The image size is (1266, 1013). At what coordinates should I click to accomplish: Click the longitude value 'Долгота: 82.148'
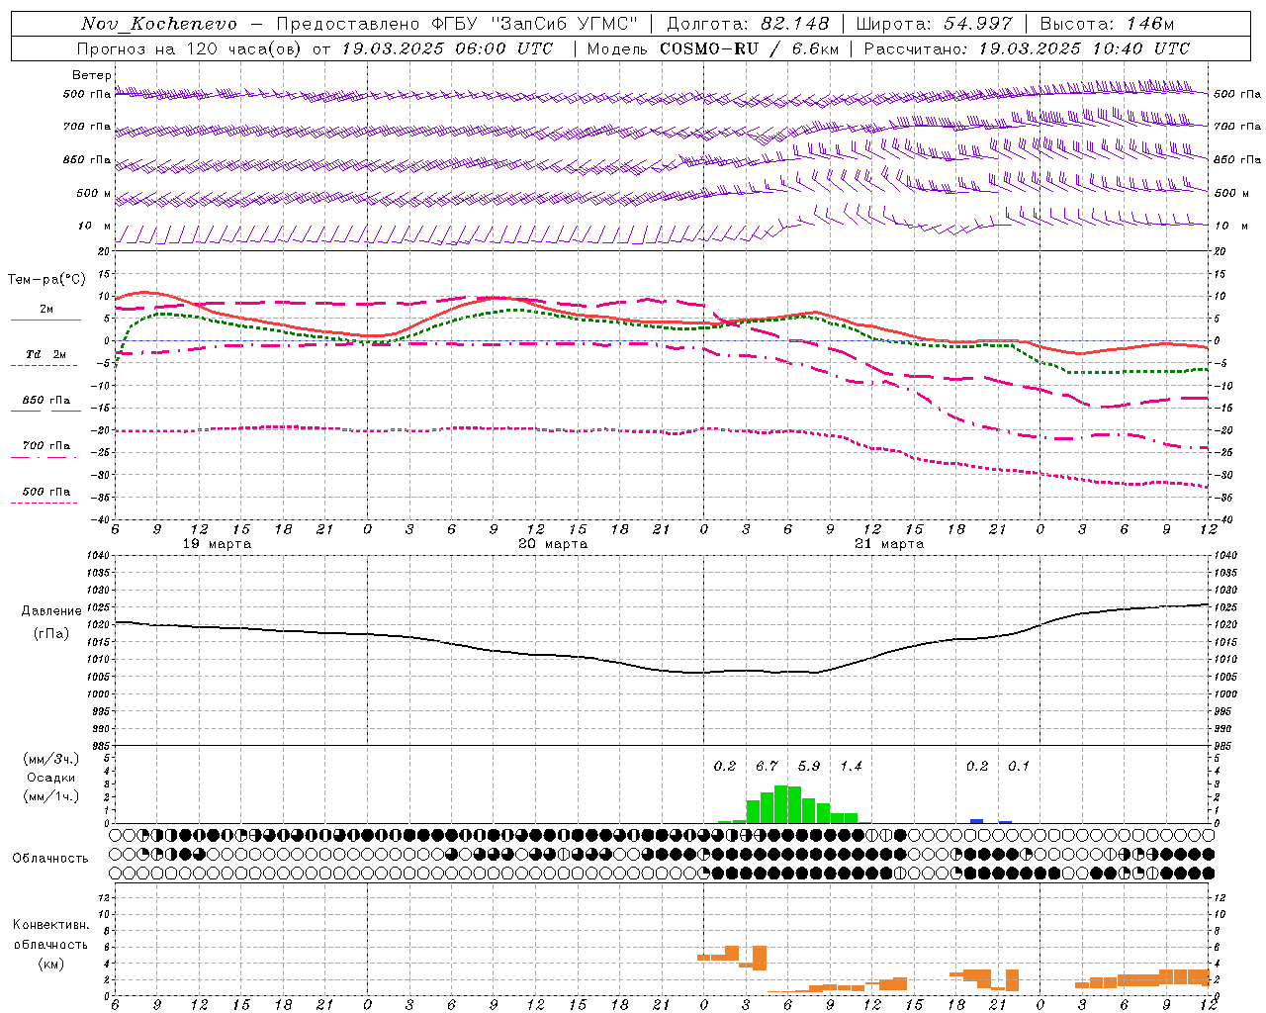[748, 24]
